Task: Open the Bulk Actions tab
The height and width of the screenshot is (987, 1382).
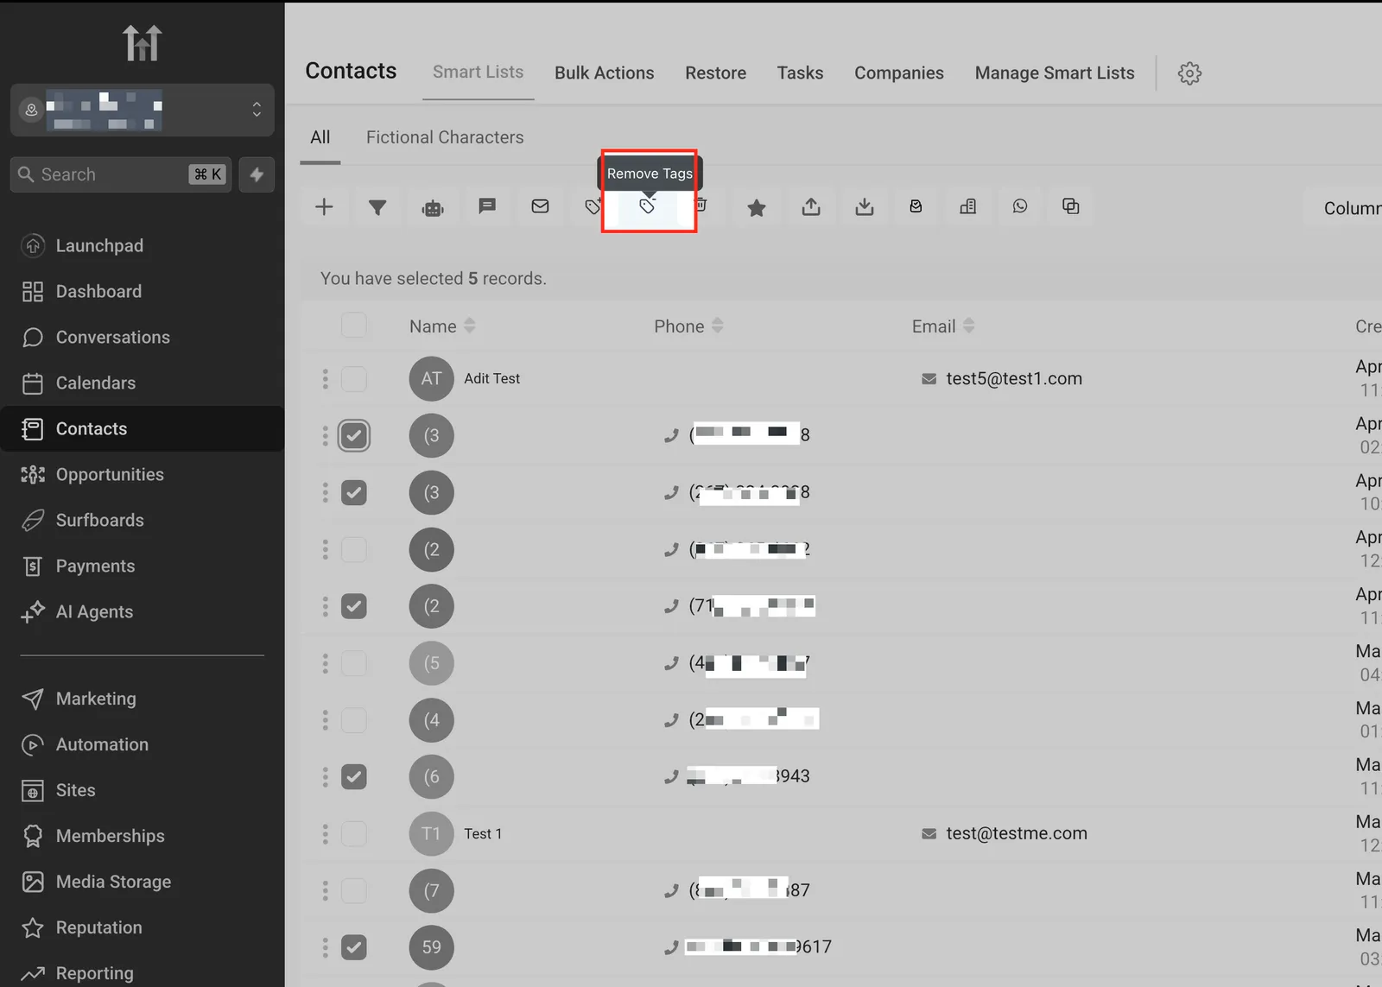Action: 605,73
